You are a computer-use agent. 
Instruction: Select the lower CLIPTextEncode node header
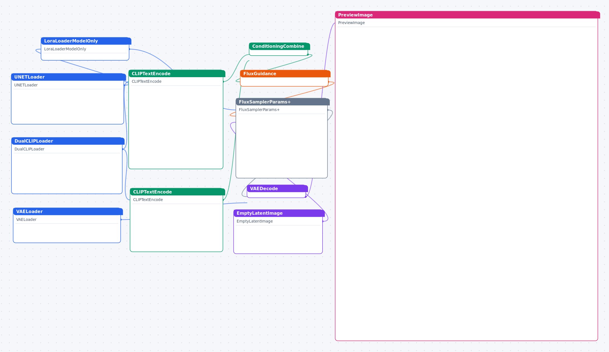point(177,192)
